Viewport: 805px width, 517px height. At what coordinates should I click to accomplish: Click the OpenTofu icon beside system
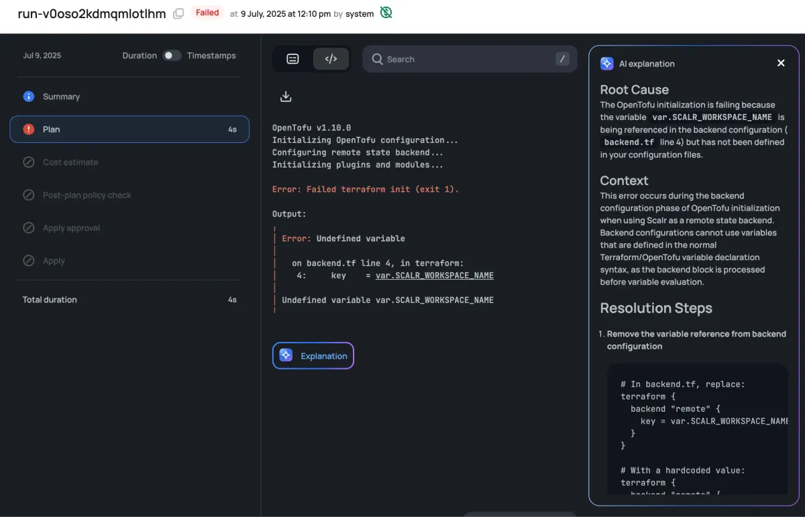(386, 12)
